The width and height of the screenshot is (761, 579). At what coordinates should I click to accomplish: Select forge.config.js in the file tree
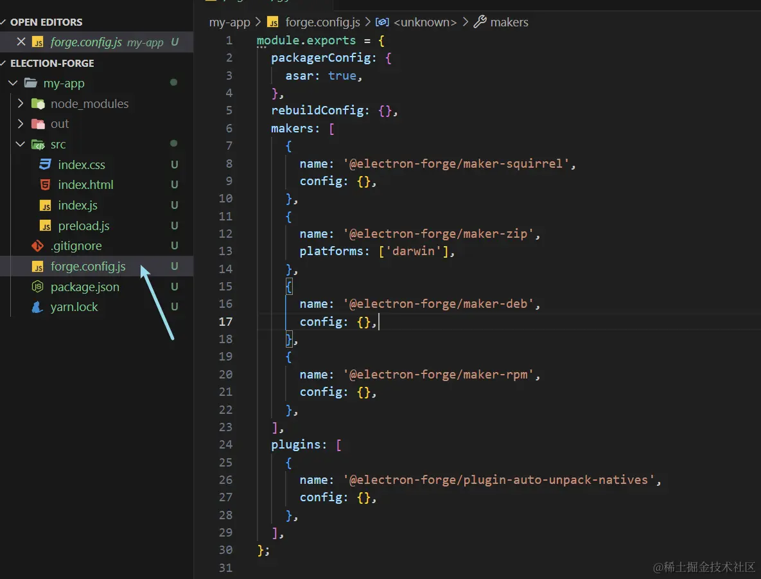click(x=88, y=267)
